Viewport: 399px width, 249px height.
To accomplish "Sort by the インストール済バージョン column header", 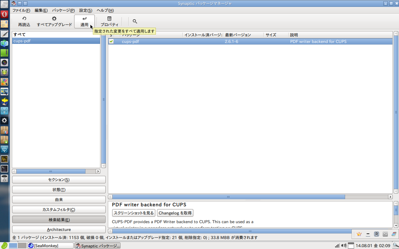I will point(203,35).
